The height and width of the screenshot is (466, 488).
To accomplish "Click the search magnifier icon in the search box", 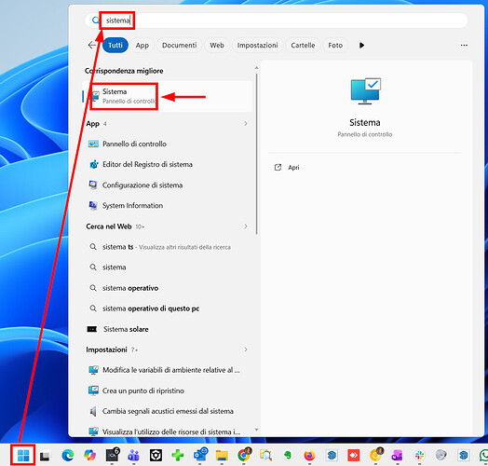I will pos(96,21).
